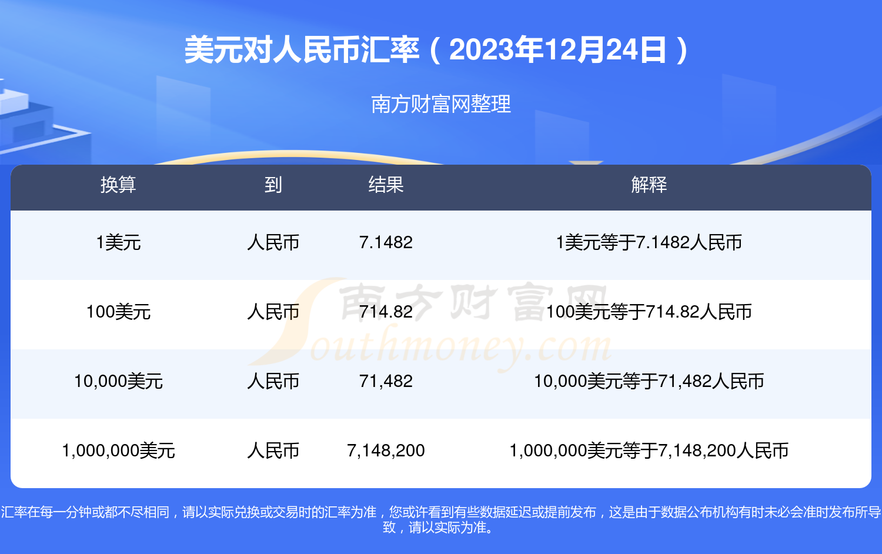Click the result value 71,482

pos(386,381)
